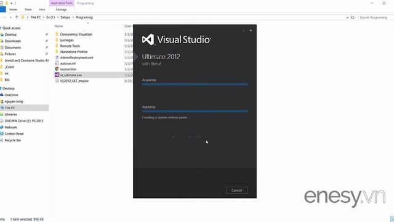Image resolution: width=394 pixels, height=222 pixels.
Task: Select the license.htm Chrome icon
Action: 57,69
